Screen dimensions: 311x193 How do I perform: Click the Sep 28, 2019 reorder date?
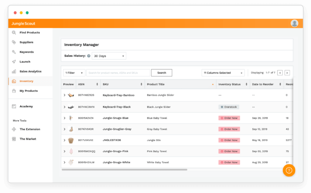tap(260, 118)
